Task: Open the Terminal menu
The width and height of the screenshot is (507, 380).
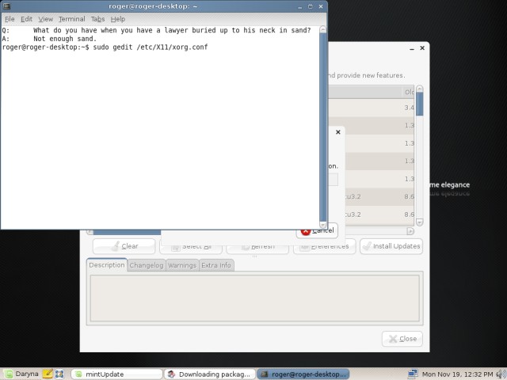Action: point(72,19)
